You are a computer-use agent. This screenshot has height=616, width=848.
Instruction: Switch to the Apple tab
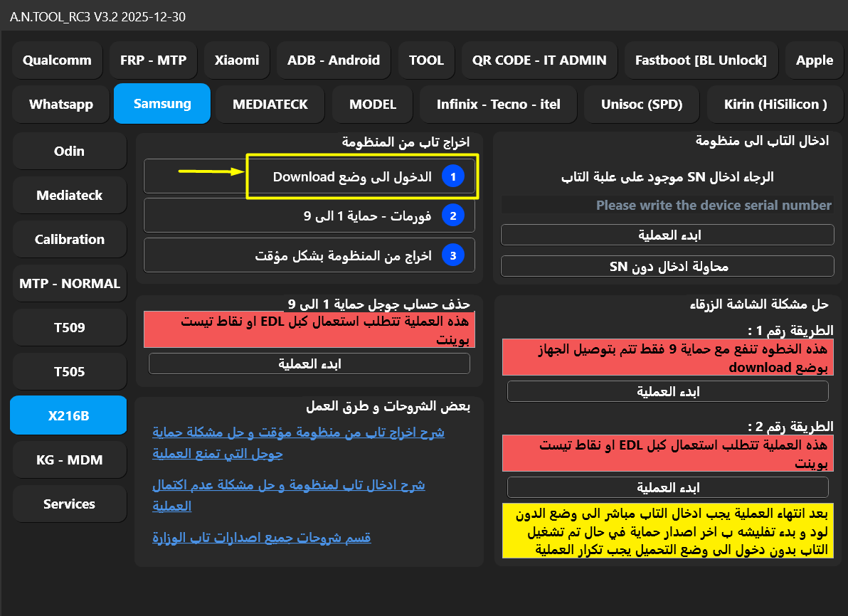tap(815, 60)
